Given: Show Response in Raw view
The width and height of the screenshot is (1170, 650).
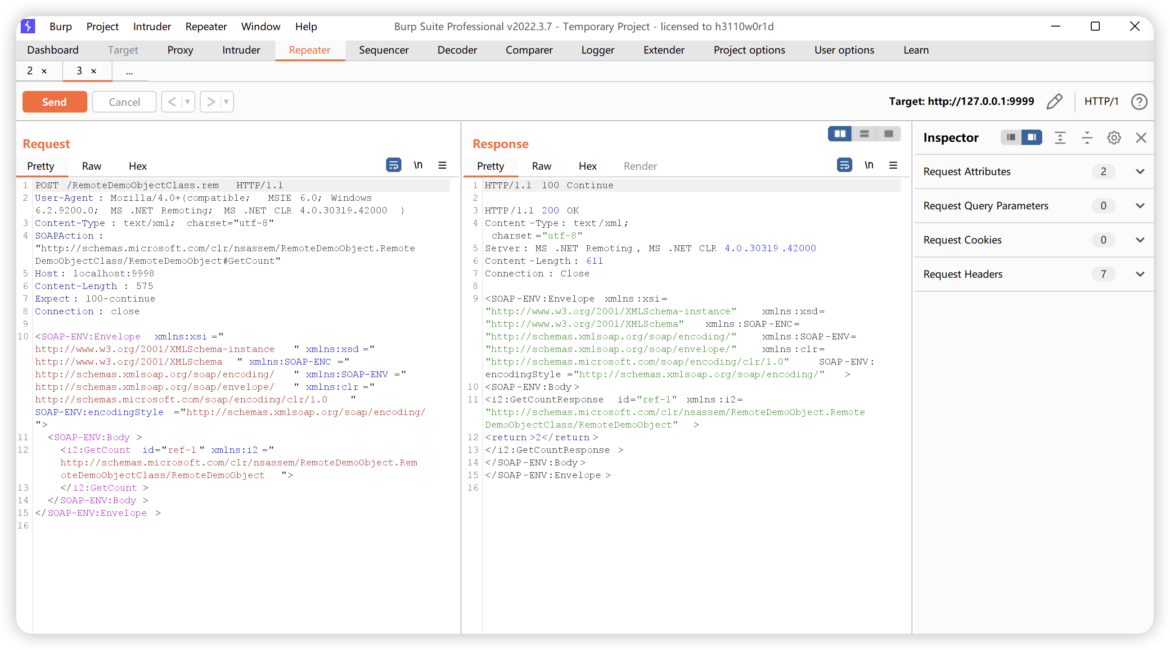Looking at the screenshot, I should [x=541, y=166].
